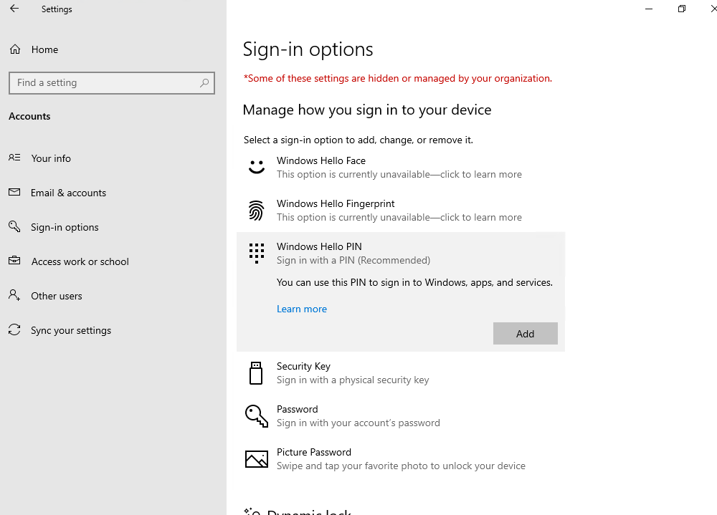This screenshot has width=717, height=515.
Task: Restore down the Settings window
Action: 681,9
